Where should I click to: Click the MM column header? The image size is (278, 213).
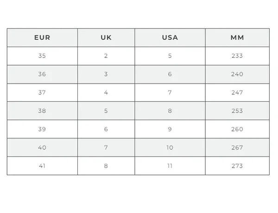237,37
